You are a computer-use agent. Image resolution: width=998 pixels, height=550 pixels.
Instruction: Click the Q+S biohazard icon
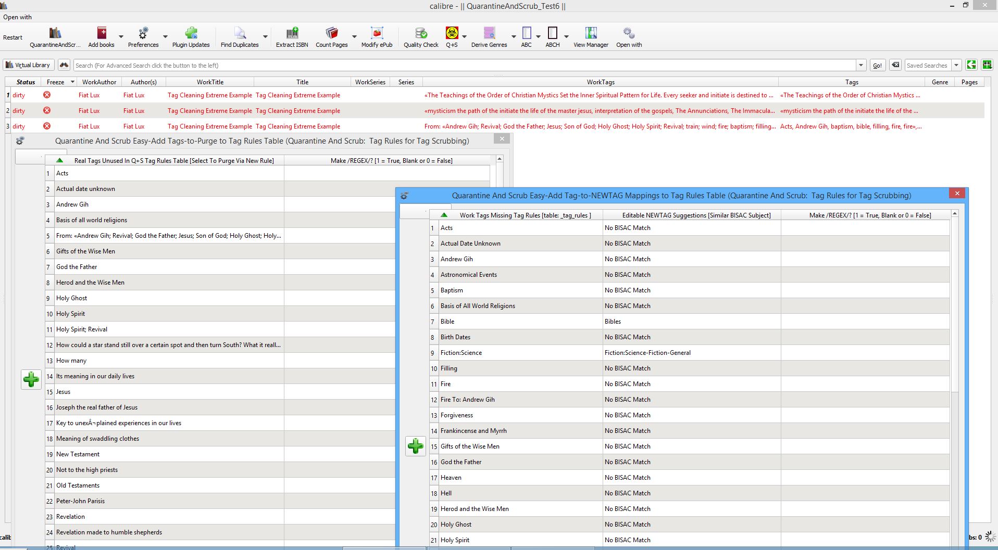point(452,34)
